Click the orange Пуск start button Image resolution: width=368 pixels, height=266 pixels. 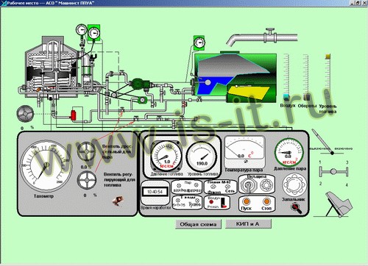[x=246, y=201]
